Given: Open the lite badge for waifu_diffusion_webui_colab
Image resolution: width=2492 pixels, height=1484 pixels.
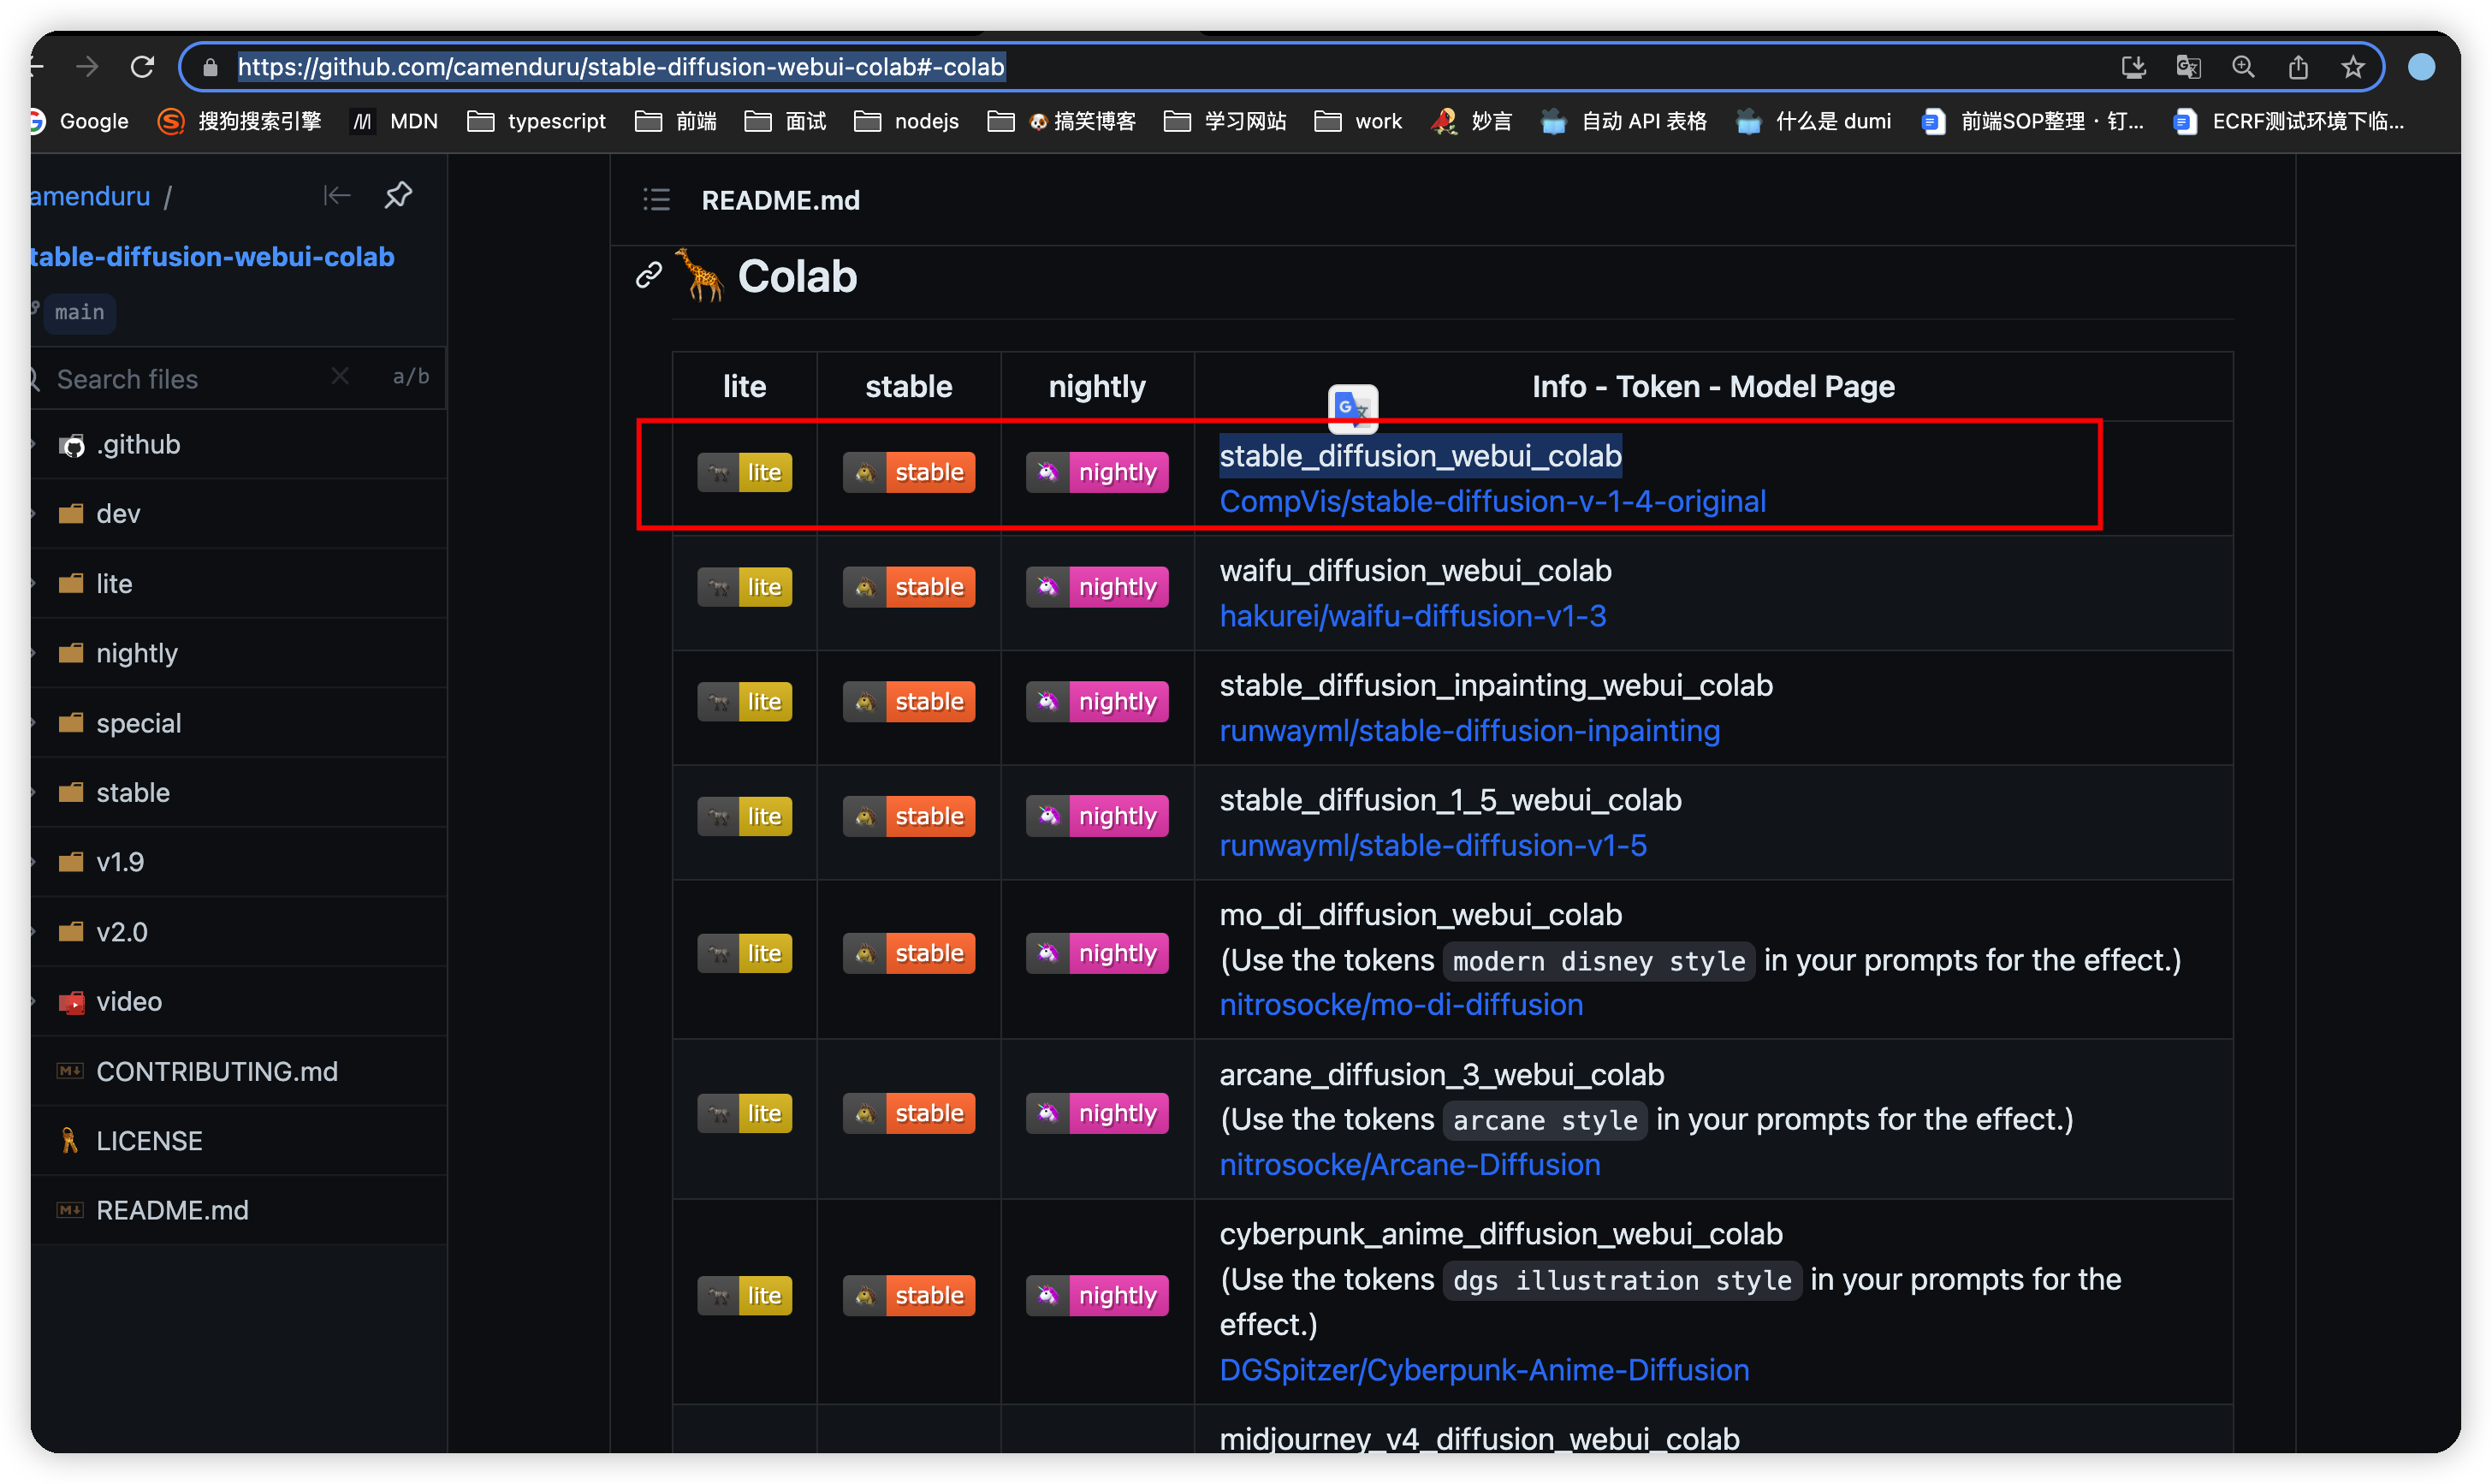Looking at the screenshot, I should [x=745, y=587].
